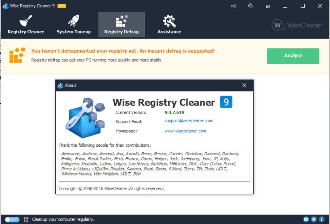Screen dimensions: 330x224
Task: Select the Registry Defrag tab
Action: pos(122,25)
